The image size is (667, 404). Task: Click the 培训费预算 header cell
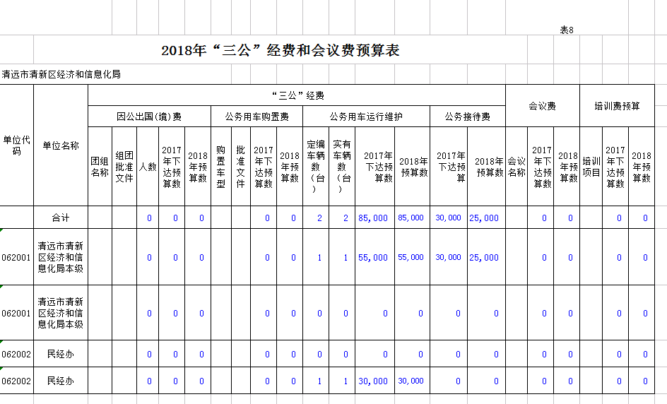[617, 106]
